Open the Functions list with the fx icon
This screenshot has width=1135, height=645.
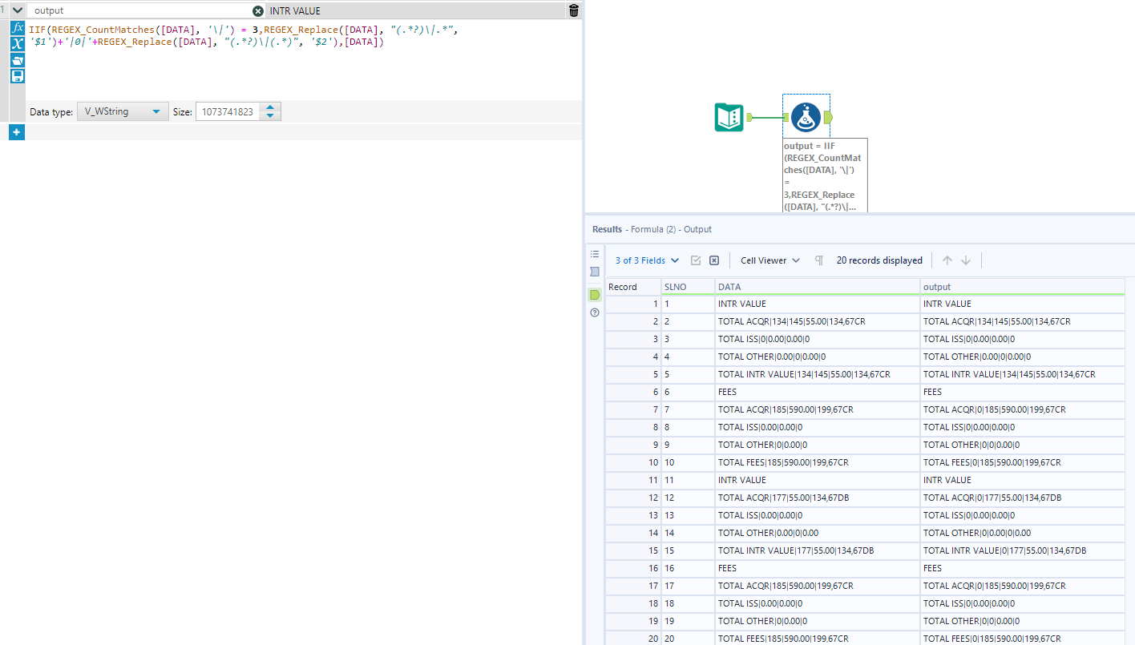pos(17,27)
